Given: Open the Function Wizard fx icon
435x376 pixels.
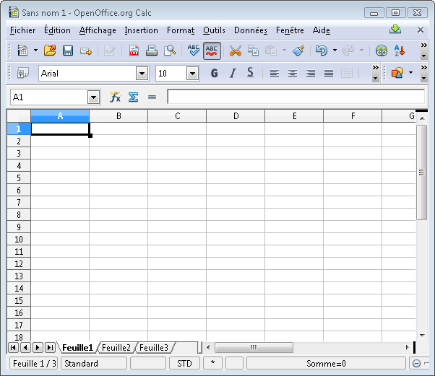Looking at the screenshot, I should tap(115, 97).
